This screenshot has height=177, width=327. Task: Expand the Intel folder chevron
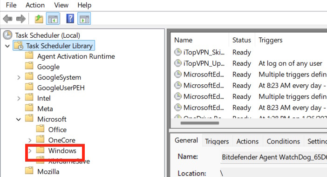[x=19, y=98]
